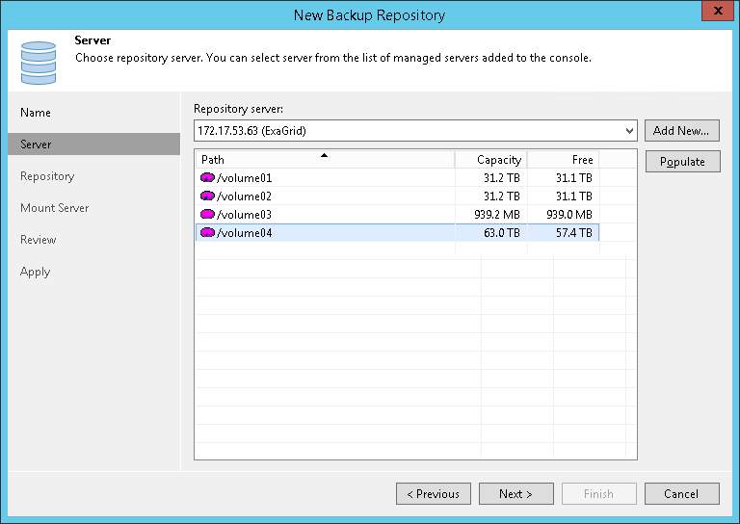740x524 pixels.
Task: Open the Mount Server wizard step
Action: 54,208
